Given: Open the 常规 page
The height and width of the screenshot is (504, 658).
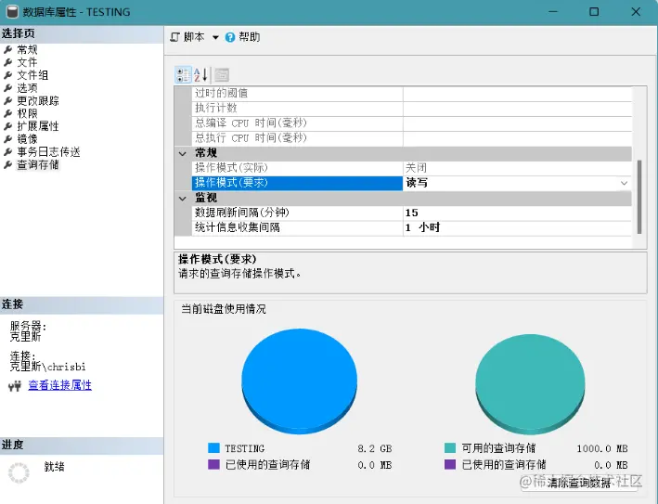Looking at the screenshot, I should click(27, 50).
